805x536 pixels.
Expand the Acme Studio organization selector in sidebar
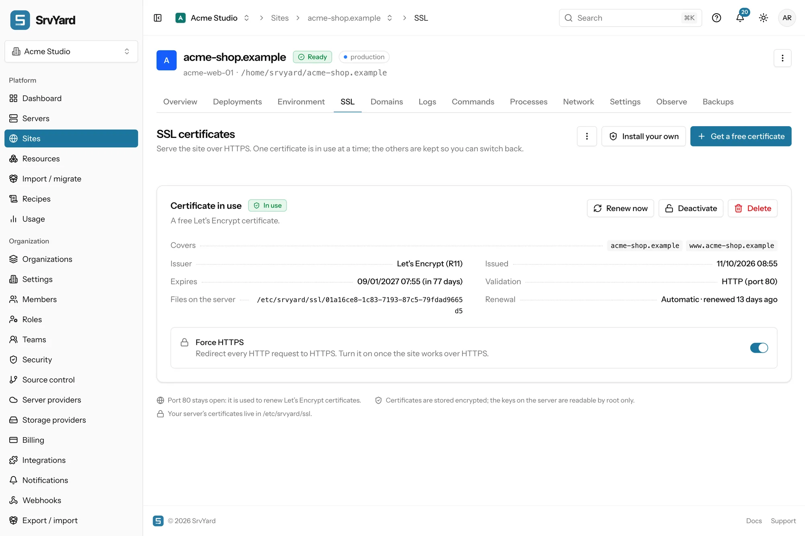71,51
